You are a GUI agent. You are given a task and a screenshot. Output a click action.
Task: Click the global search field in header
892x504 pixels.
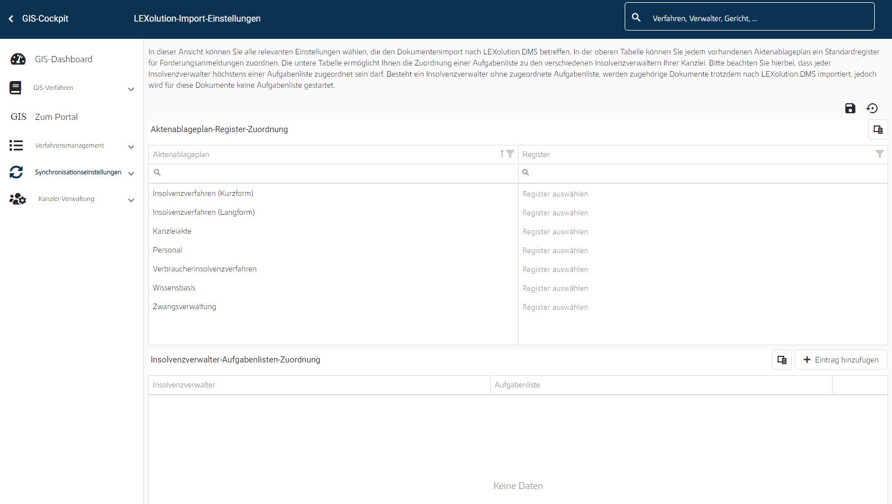point(749,16)
